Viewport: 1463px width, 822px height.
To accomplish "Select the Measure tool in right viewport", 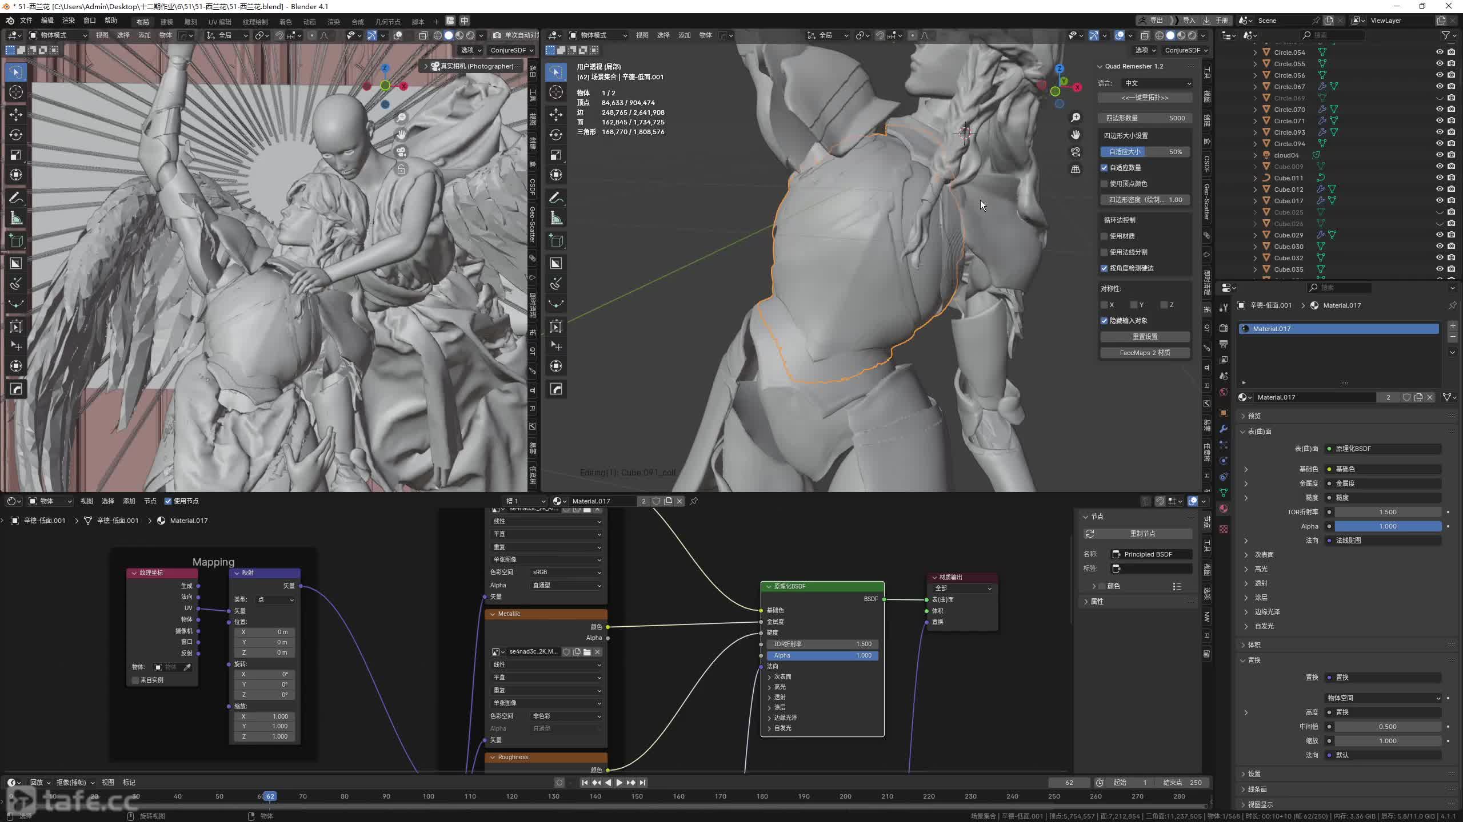I will (x=556, y=219).
